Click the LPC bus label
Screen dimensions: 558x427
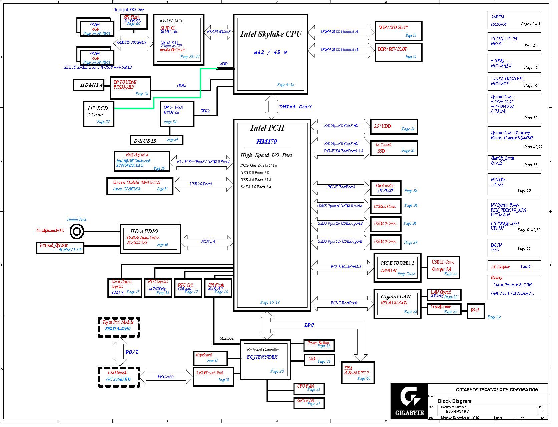coord(309,325)
